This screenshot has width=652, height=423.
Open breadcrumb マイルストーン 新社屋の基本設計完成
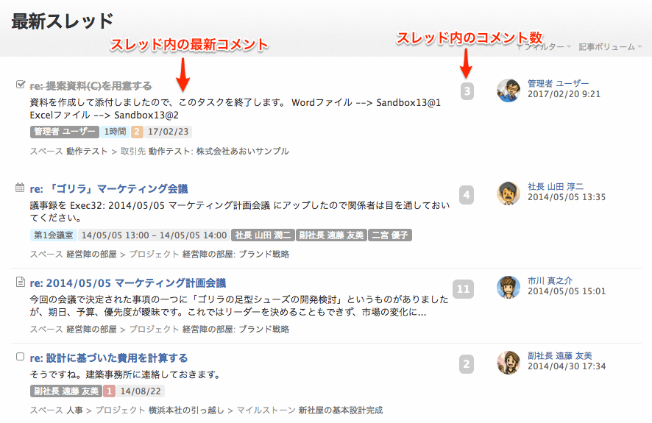pos(310,410)
